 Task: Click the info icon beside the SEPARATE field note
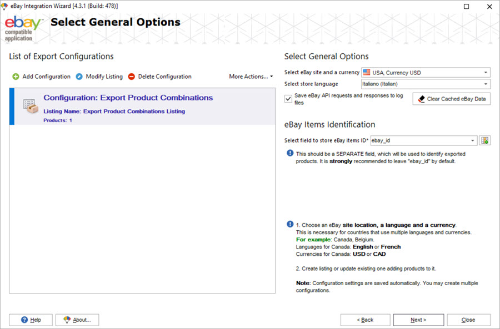click(x=290, y=153)
